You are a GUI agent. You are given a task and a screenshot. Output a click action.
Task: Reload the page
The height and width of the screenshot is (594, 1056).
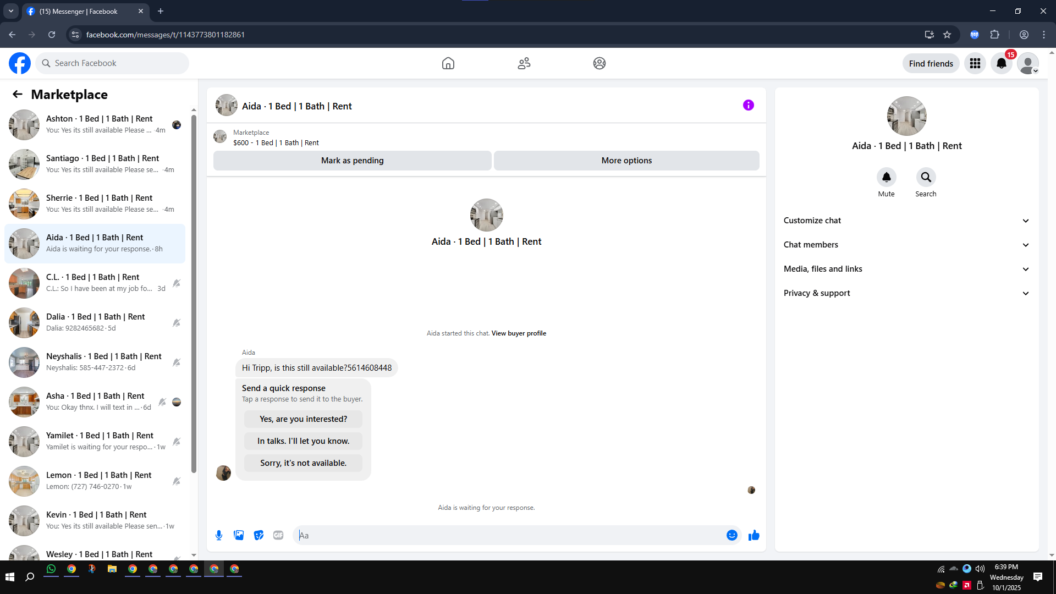tap(52, 35)
